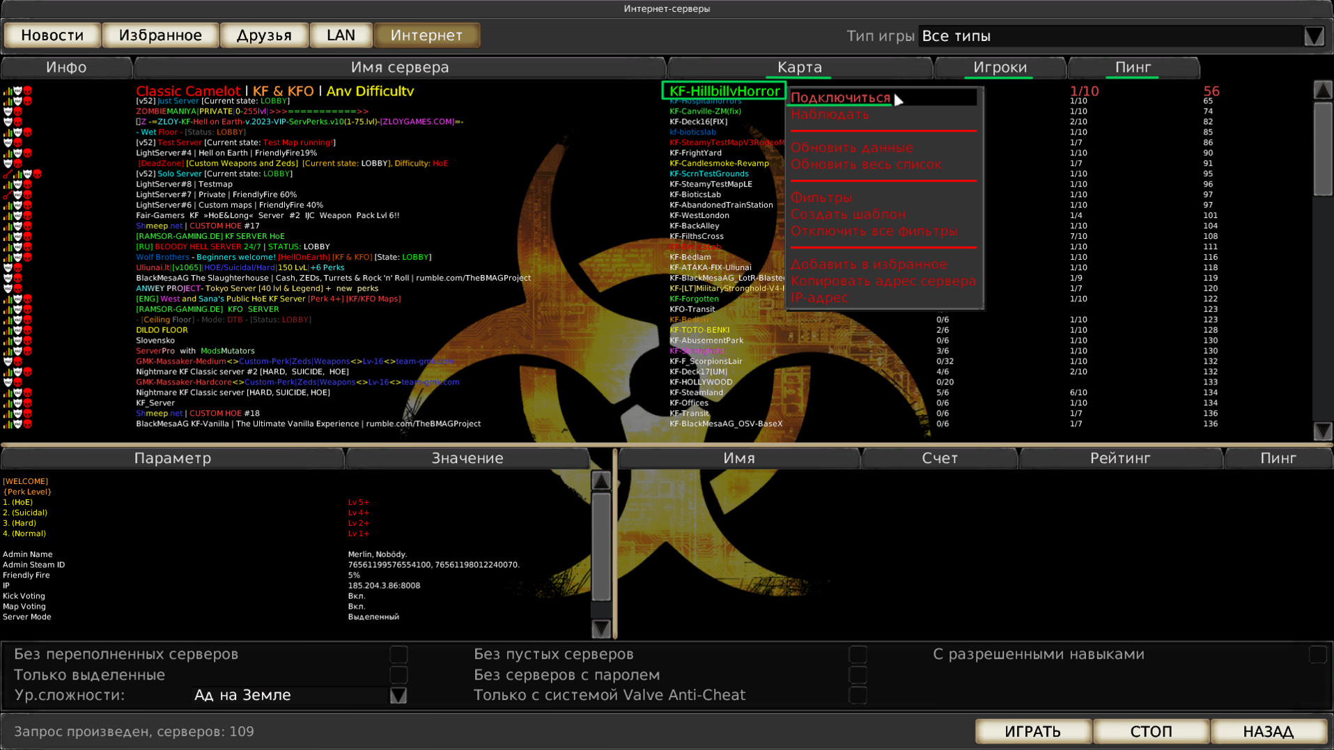This screenshot has height=750, width=1334.
Task: Click the signal bars icon in the BLOODY HELL SERVER row
Action: pyautogui.click(x=8, y=247)
